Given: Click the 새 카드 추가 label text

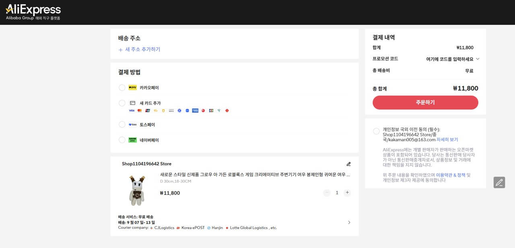Looking at the screenshot, I should 150,103.
